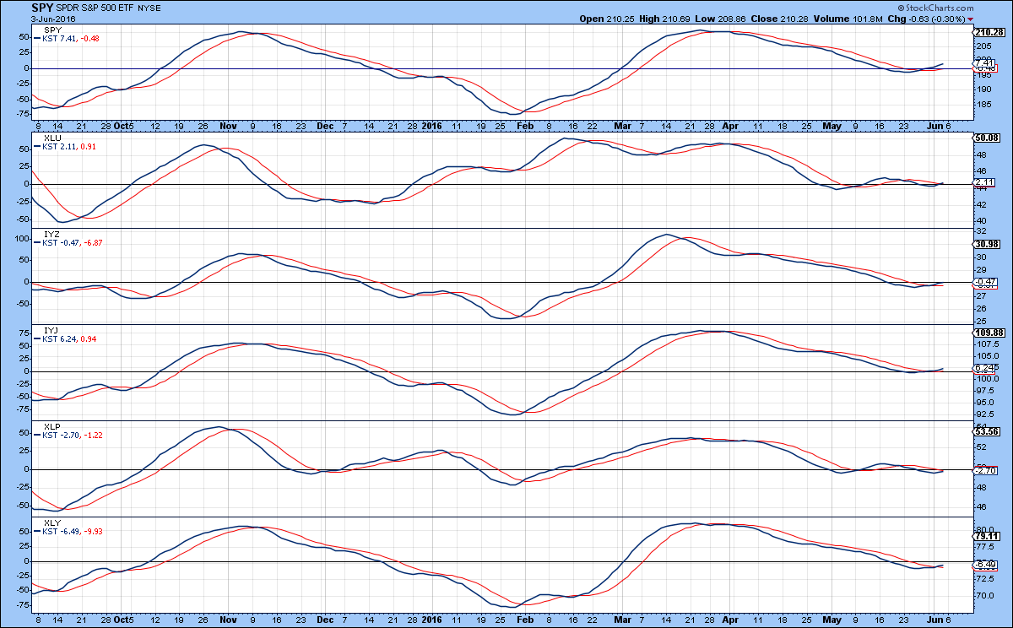Click the red down-arrow change indicator

pyautogui.click(x=971, y=18)
